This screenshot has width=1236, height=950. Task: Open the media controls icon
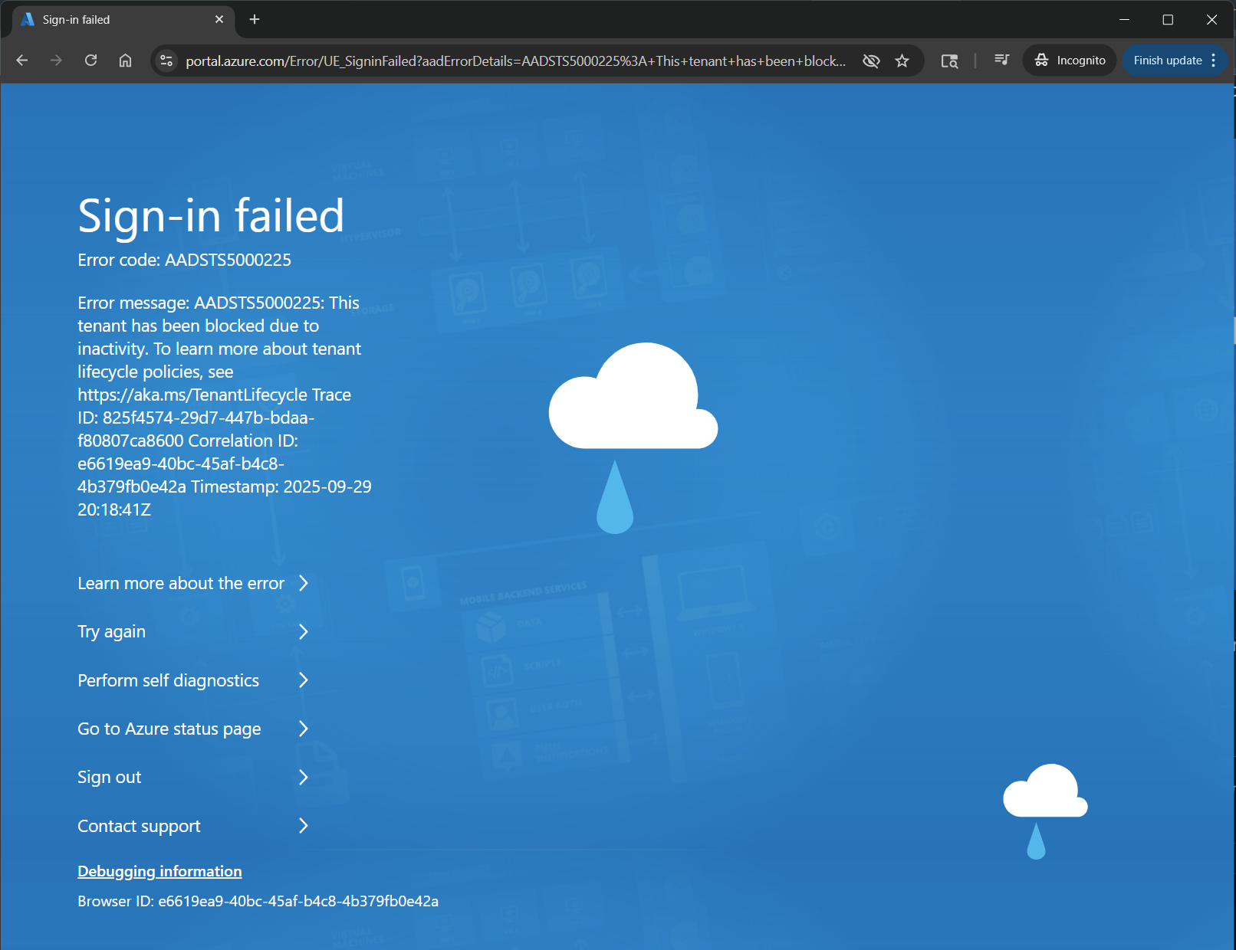click(1001, 61)
